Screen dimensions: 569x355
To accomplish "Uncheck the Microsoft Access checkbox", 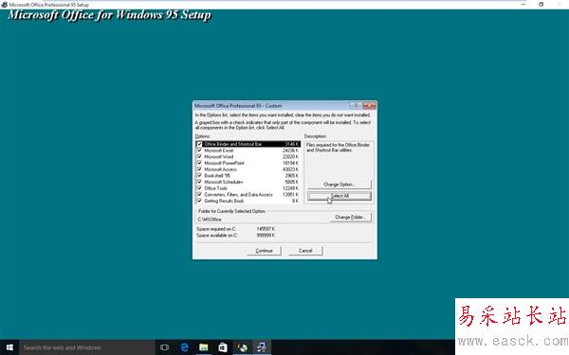I will (x=199, y=169).
